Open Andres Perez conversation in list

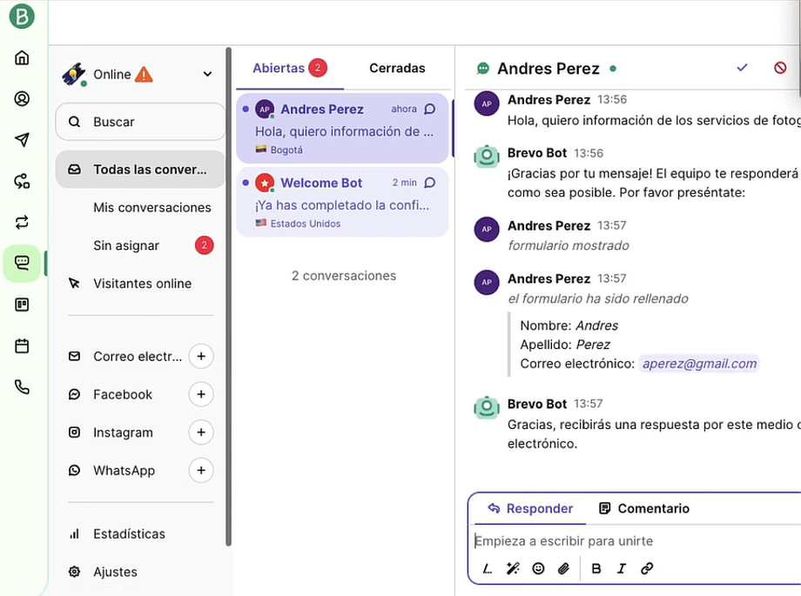(342, 128)
